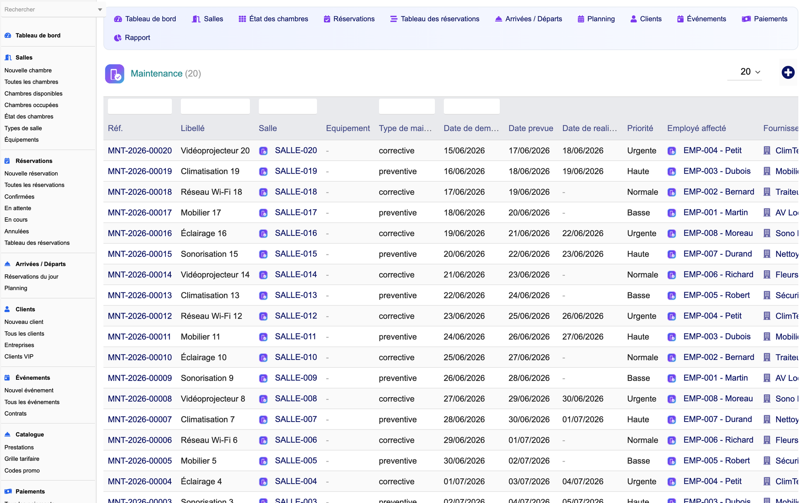Image resolution: width=805 pixels, height=503 pixels.
Task: Open Nouvelle réservation in the sidebar
Action: 31,173
